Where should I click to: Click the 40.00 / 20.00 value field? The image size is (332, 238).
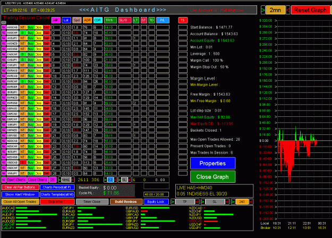coord(156,194)
